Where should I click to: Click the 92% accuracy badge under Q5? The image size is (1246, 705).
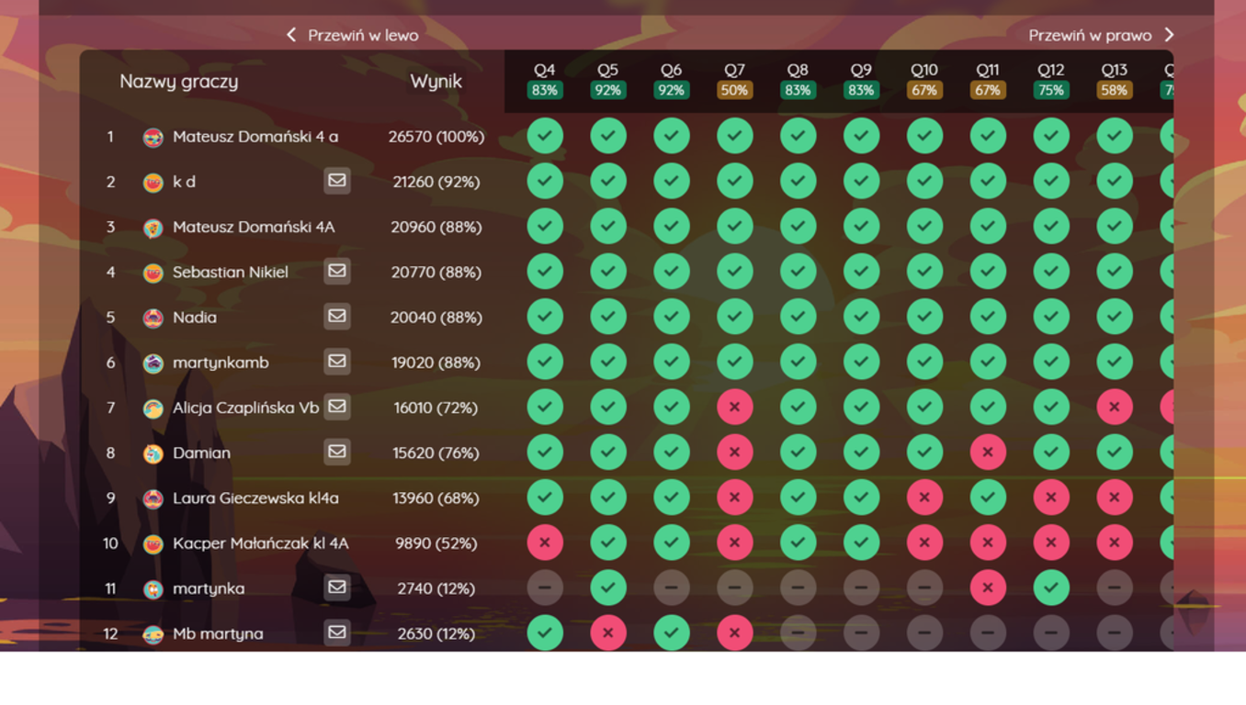click(608, 90)
